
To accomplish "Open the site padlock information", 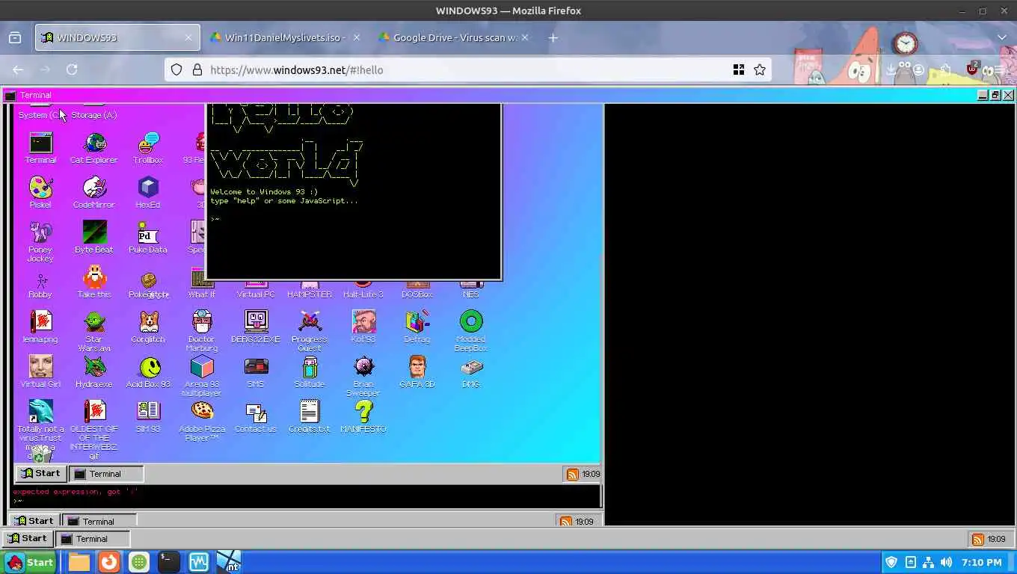I will point(197,70).
